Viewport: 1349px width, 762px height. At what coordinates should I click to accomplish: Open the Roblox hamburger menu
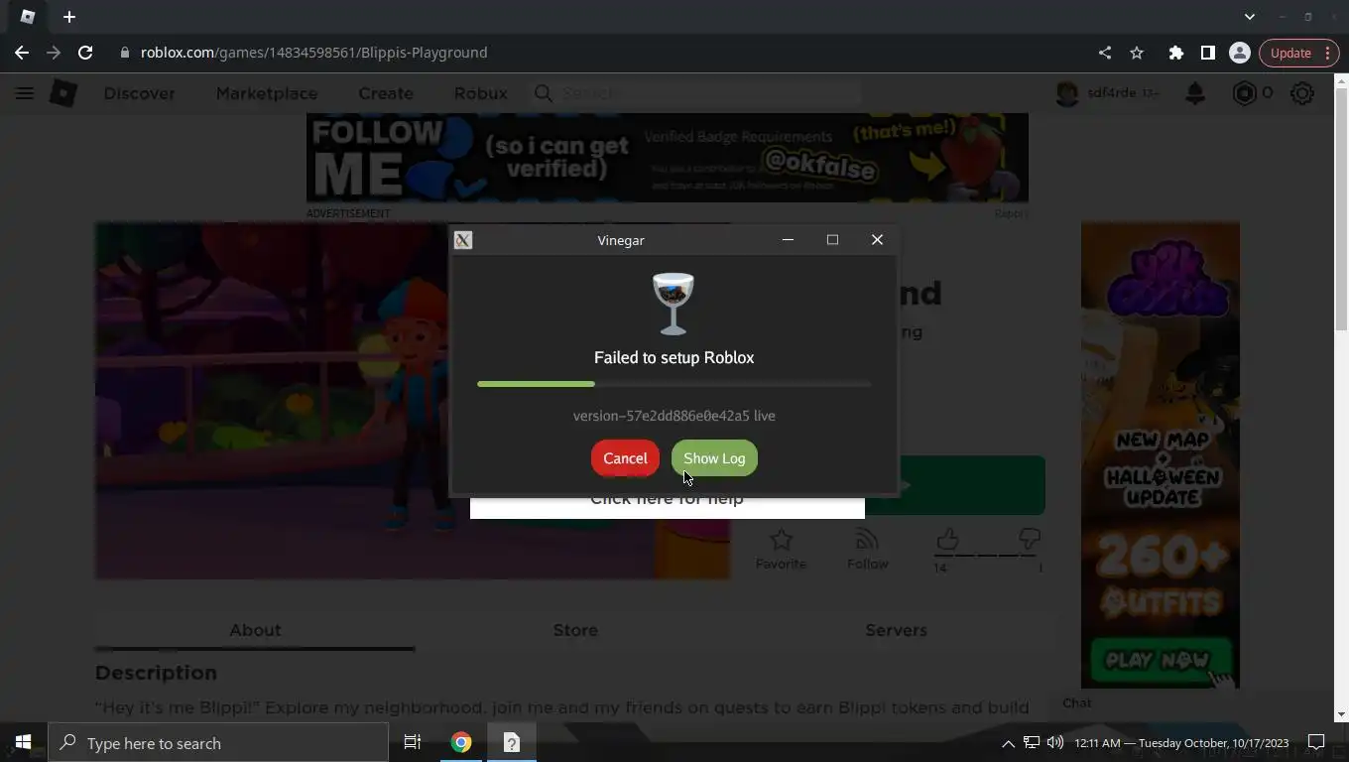coord(25,93)
